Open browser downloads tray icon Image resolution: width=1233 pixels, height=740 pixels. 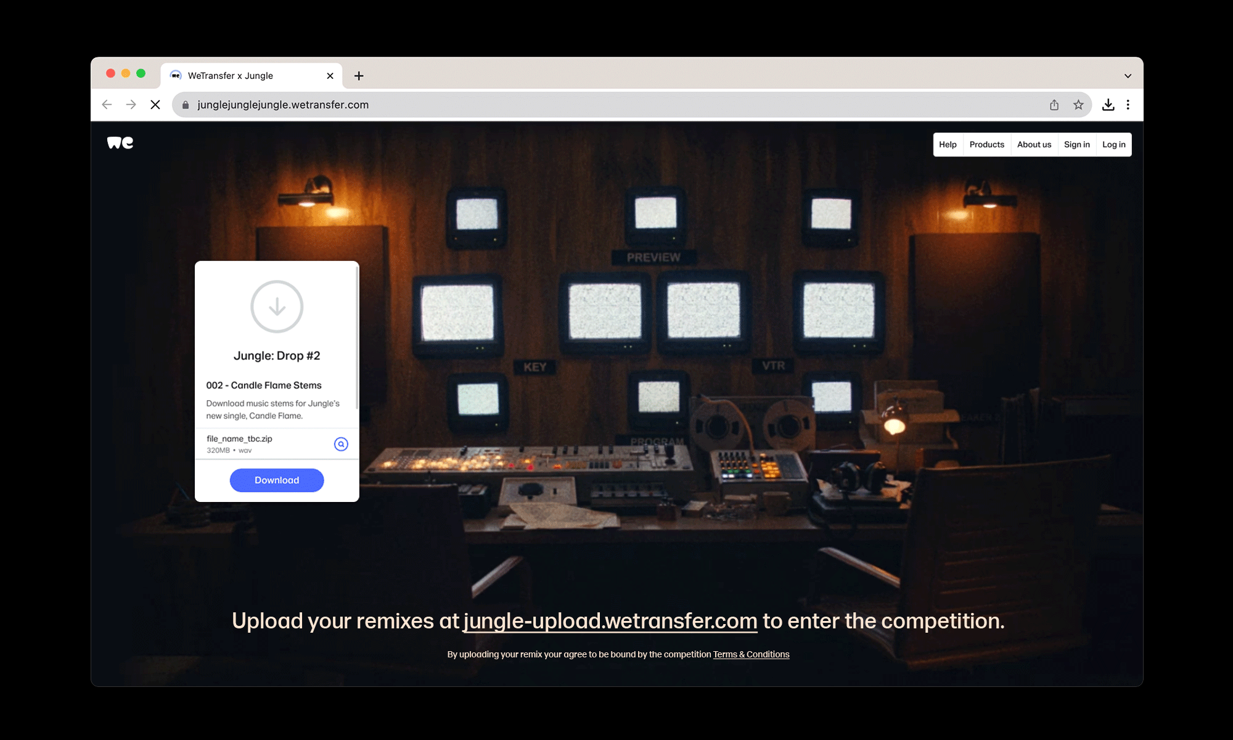[1108, 105]
